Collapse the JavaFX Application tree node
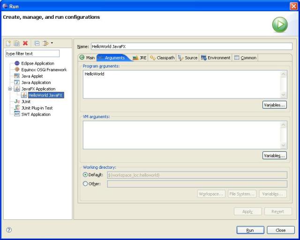Viewport: 300px width, 240px height. pyautogui.click(x=10, y=89)
